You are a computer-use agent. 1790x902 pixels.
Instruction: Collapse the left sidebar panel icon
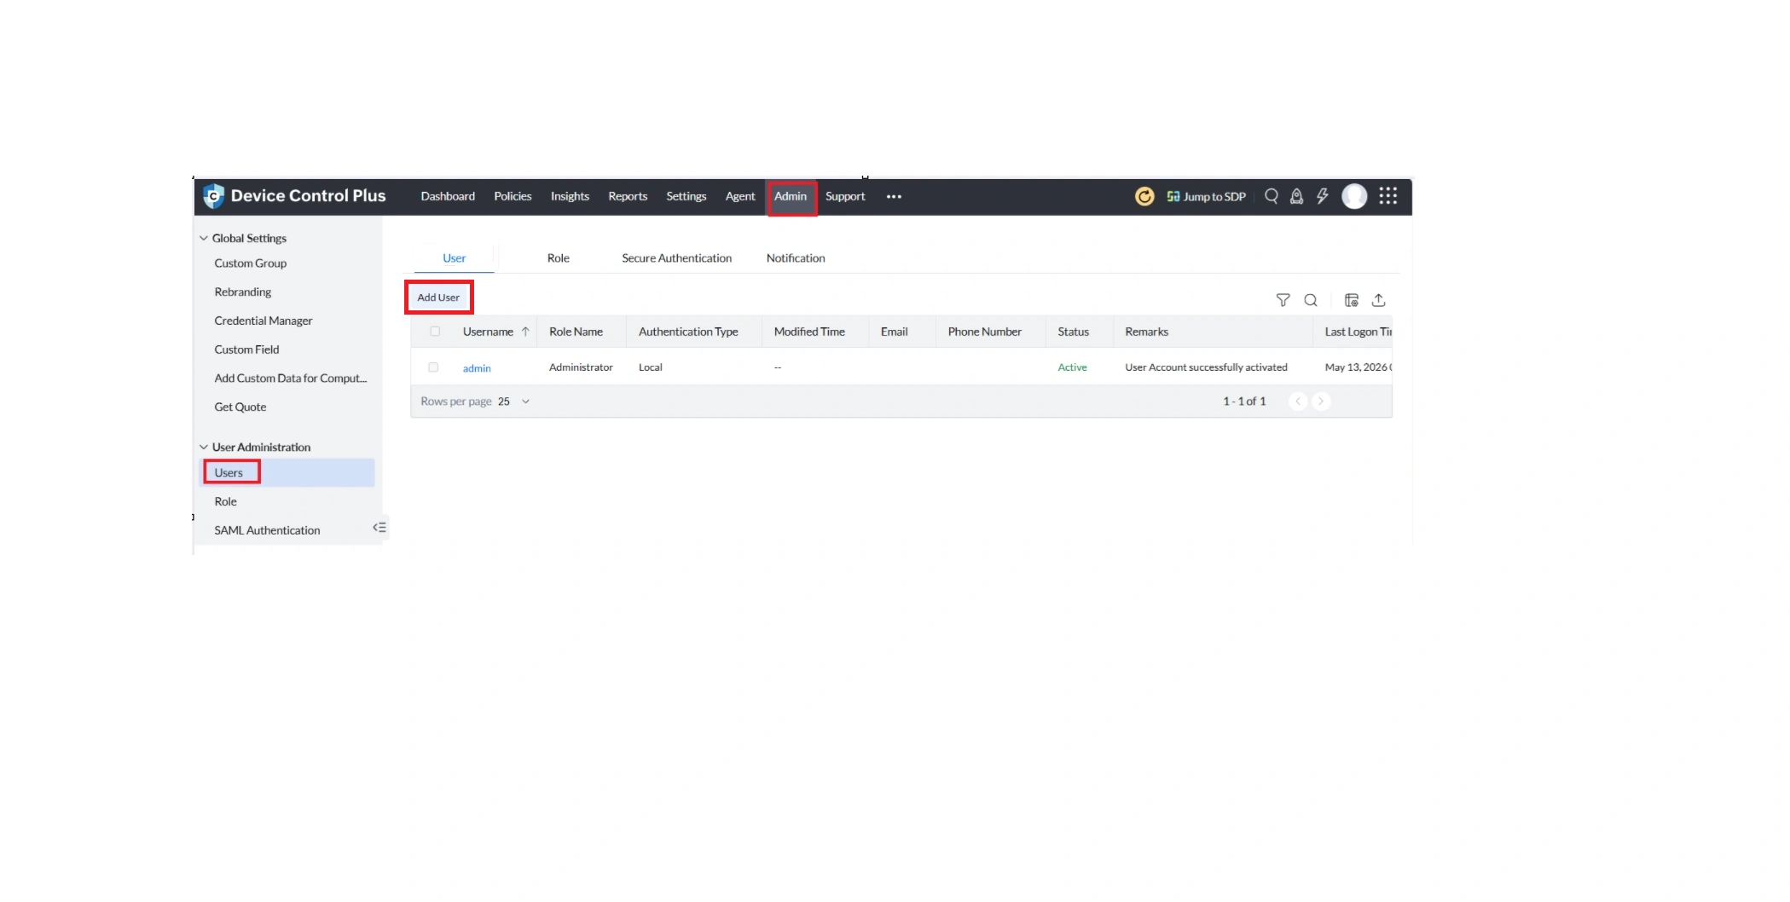click(379, 528)
